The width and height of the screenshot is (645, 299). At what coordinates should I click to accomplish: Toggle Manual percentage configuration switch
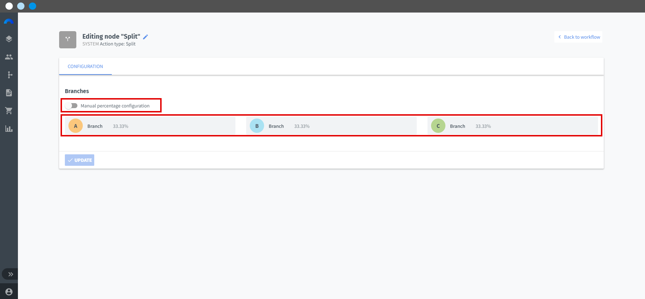pyautogui.click(x=71, y=106)
